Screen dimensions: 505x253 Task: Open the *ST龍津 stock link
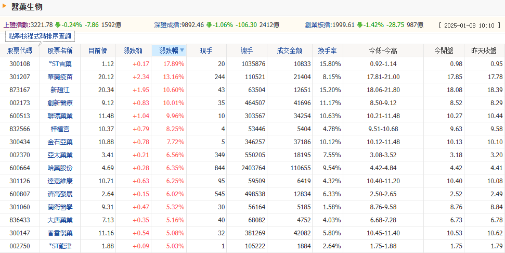[x=60, y=246]
